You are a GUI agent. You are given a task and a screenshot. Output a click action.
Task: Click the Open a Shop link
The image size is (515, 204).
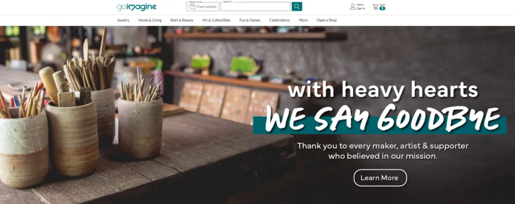[327, 20]
